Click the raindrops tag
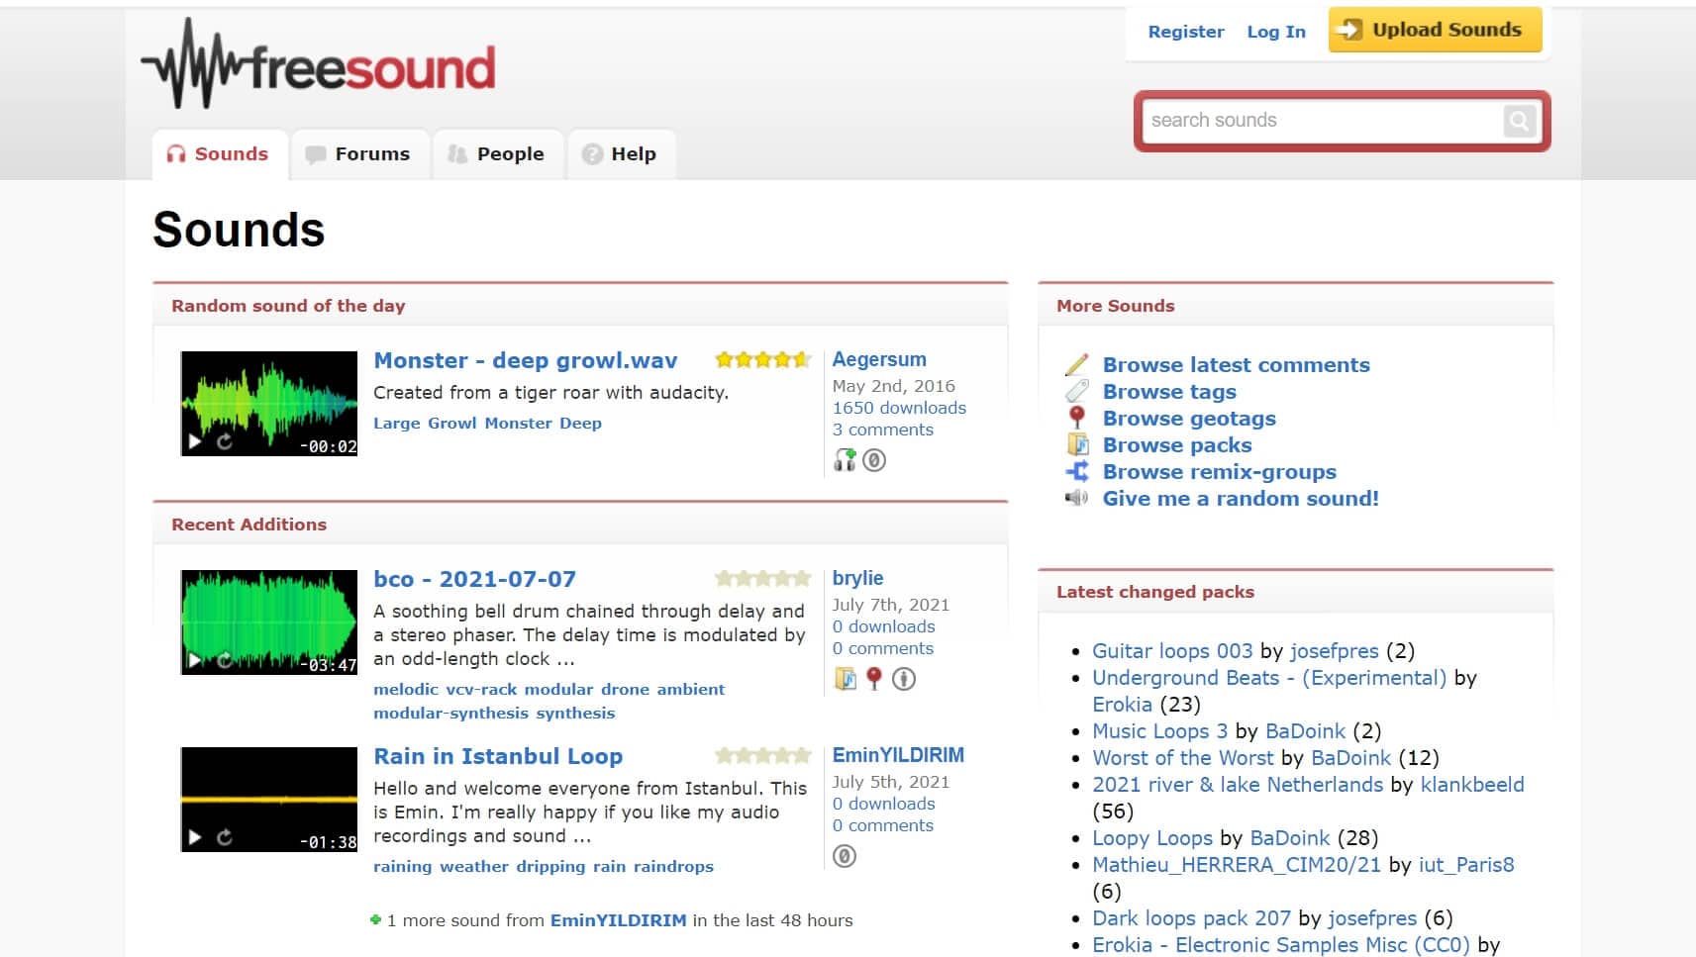The width and height of the screenshot is (1696, 957). click(x=673, y=866)
